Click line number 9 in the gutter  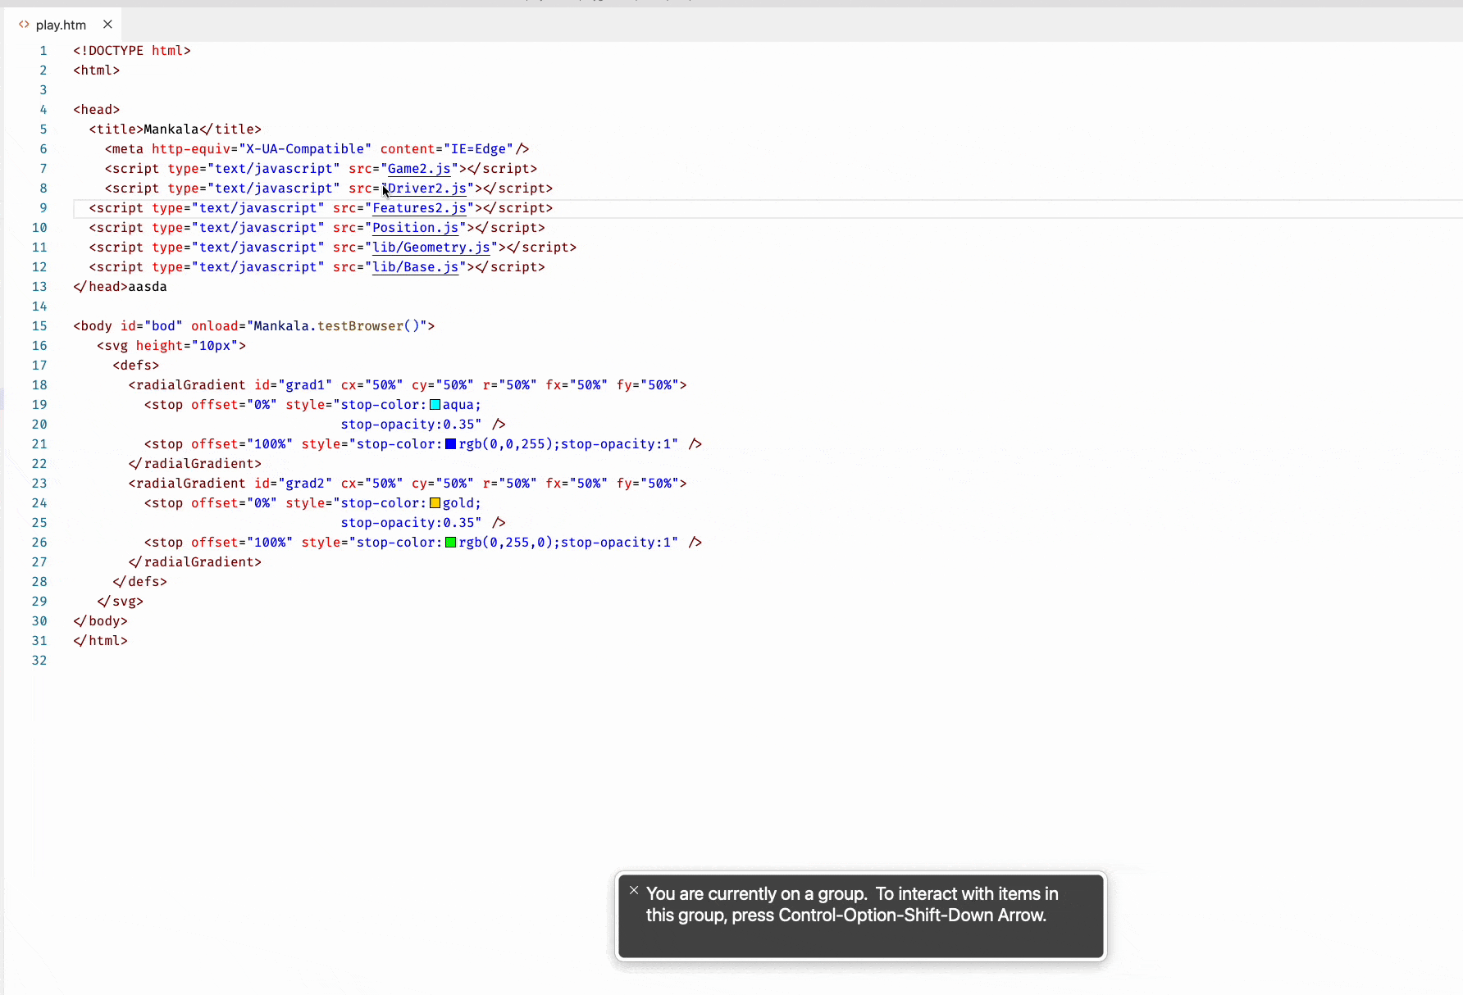pyautogui.click(x=43, y=208)
